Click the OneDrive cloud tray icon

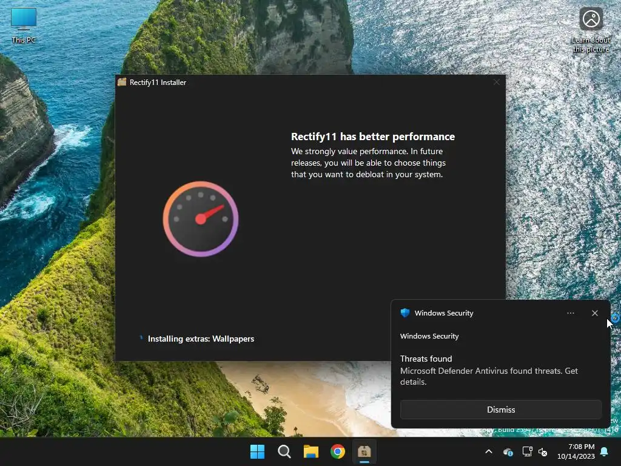(x=508, y=451)
